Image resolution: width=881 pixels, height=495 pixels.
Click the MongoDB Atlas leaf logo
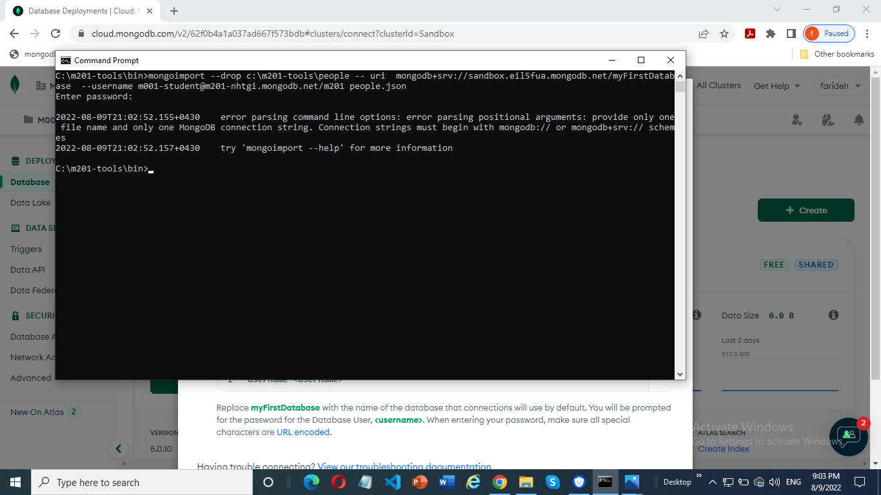pyautogui.click(x=14, y=84)
